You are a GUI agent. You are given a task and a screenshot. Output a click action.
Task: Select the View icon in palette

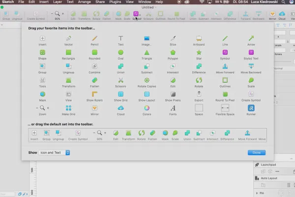[68, 94]
